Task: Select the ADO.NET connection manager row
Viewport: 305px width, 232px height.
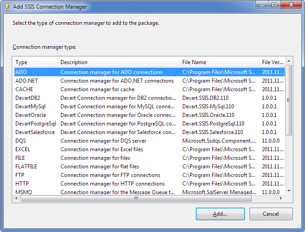Action: click(x=27, y=81)
